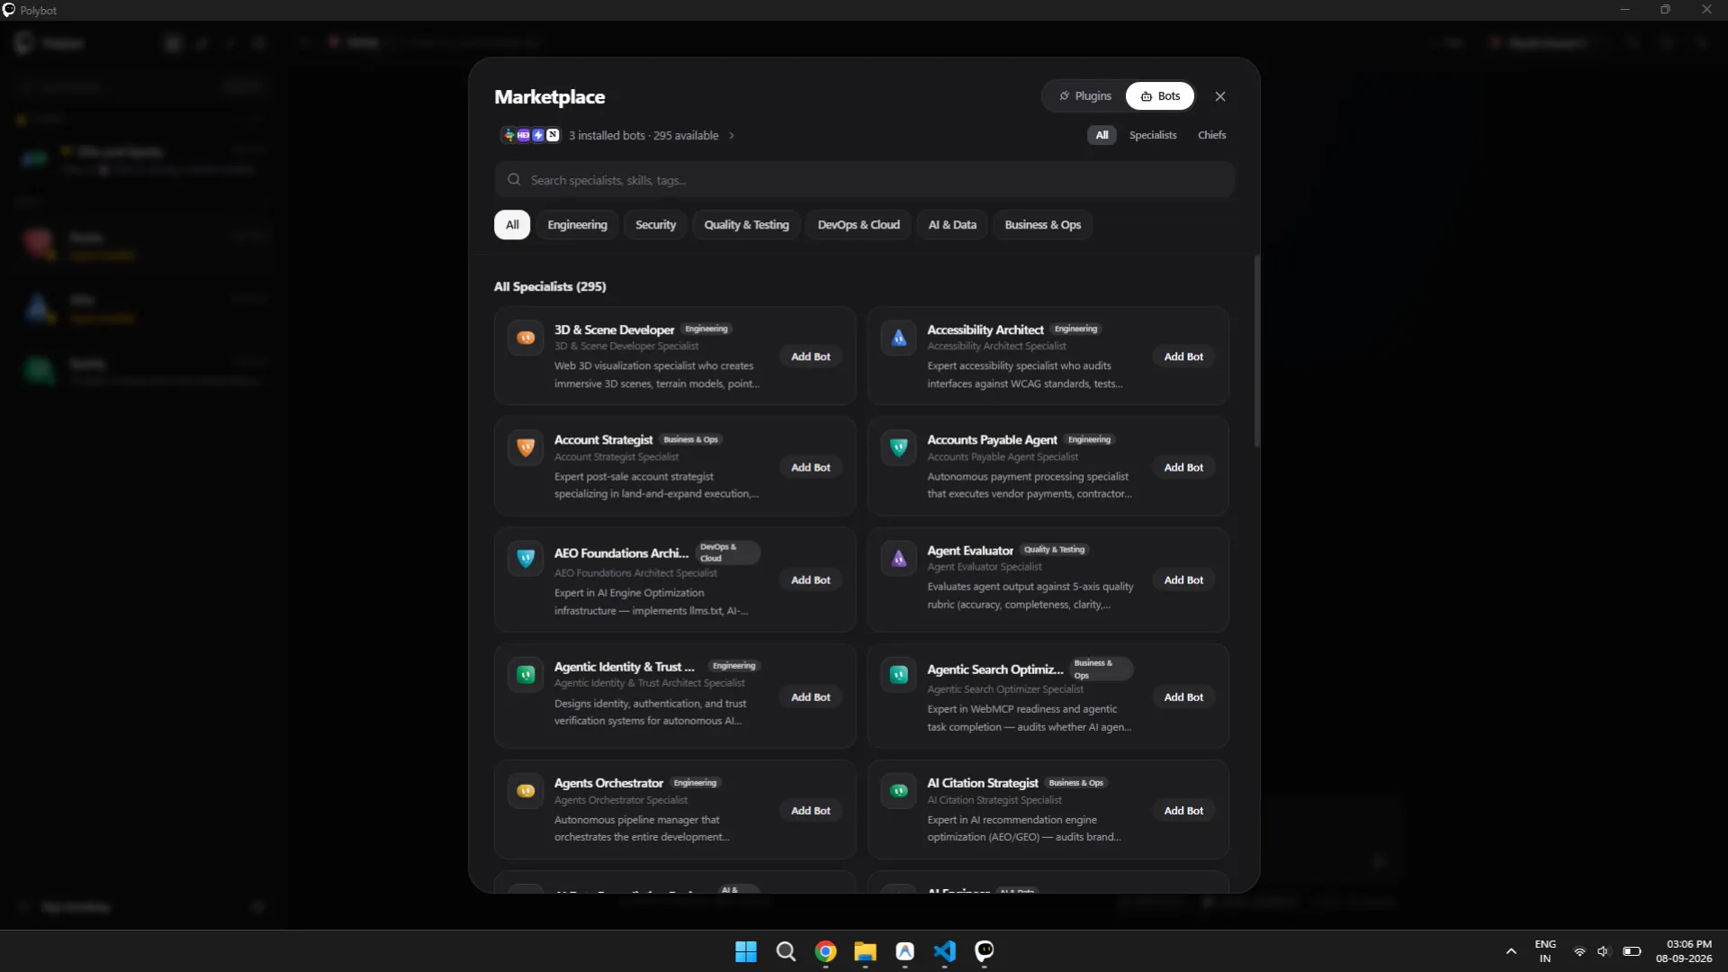Switch to the Bots tab
1728x972 pixels.
coord(1160,96)
